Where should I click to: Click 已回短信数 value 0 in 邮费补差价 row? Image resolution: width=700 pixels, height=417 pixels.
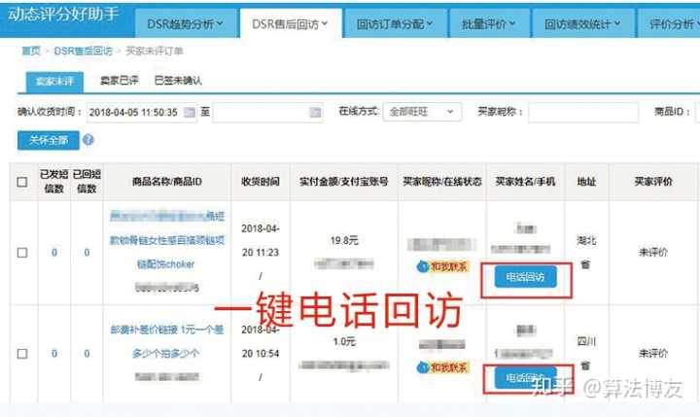click(x=87, y=354)
